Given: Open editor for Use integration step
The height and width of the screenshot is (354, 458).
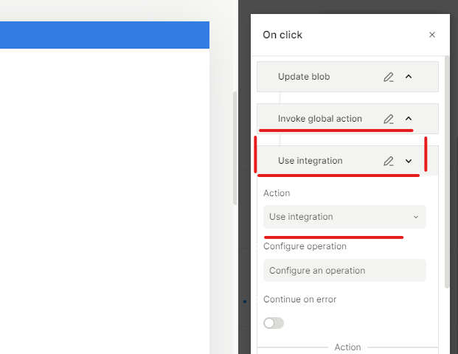Looking at the screenshot, I should pyautogui.click(x=389, y=161).
